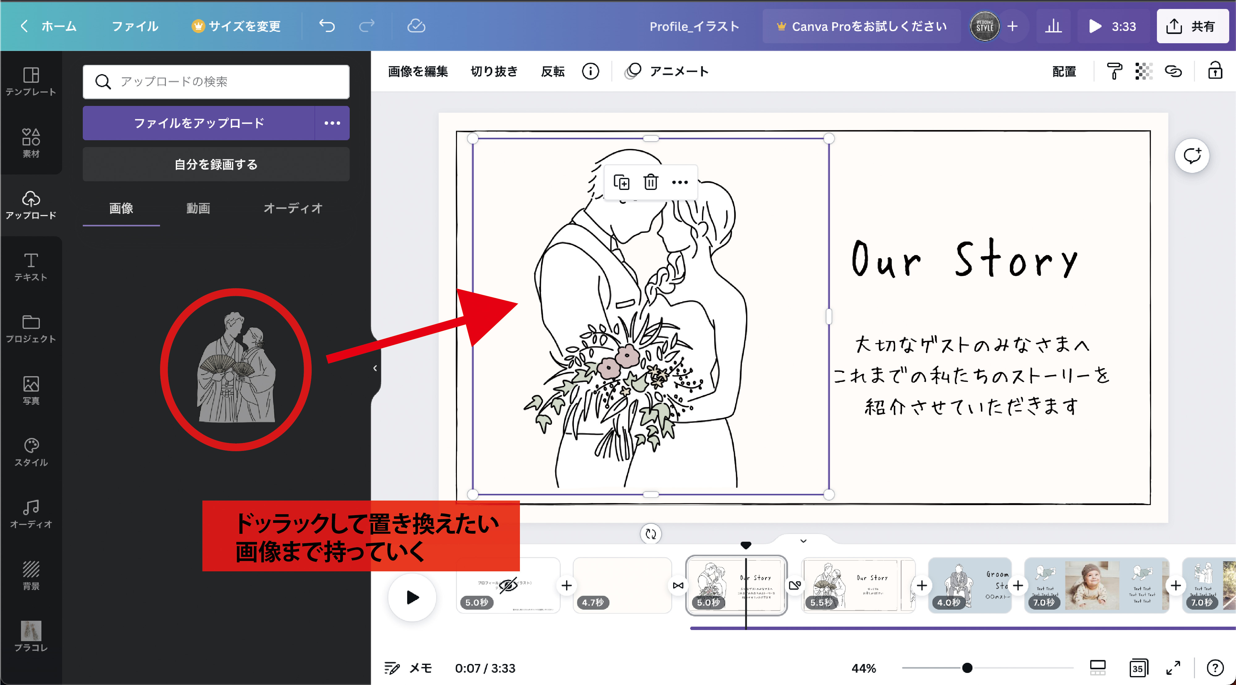
Task: Collapse the timeline with the down chevron
Action: click(x=803, y=540)
